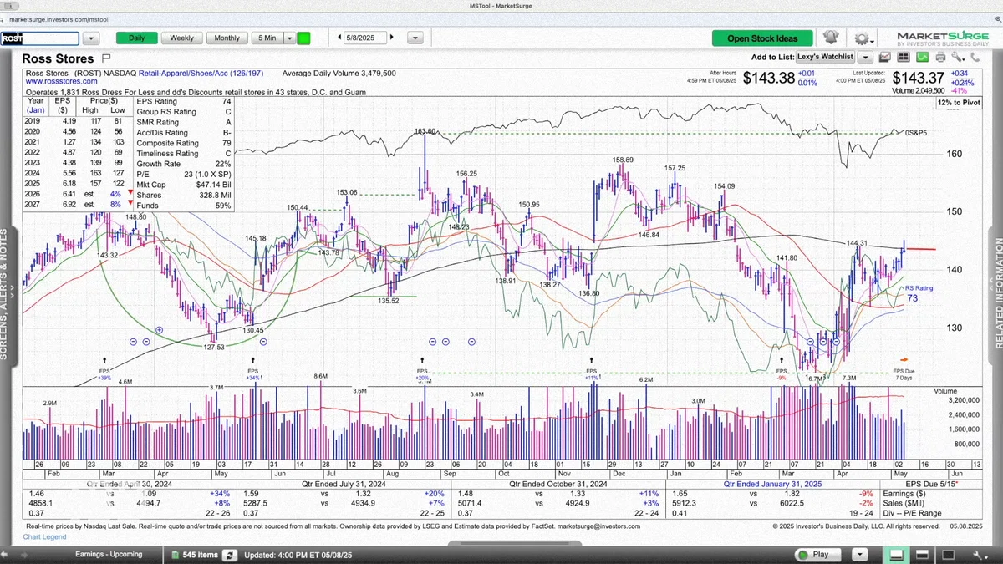Go to the next date with right arrow

(392, 38)
